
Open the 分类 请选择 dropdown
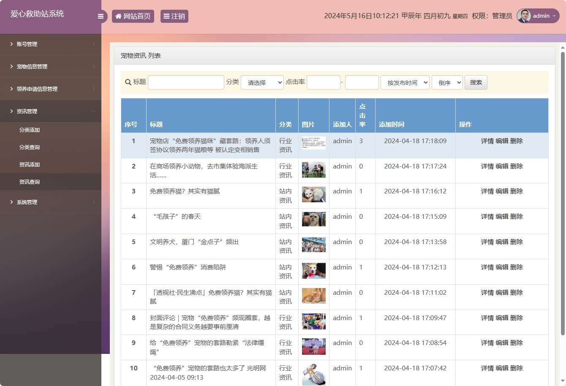coord(262,82)
